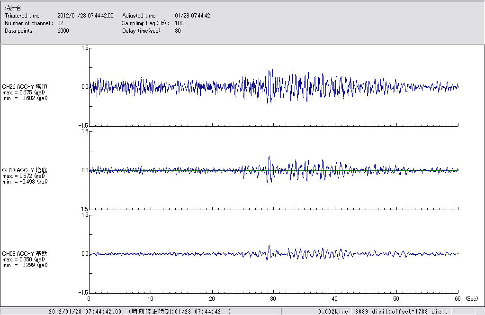
Task: Click the 0 origin tick on time axis
Action: (89, 299)
